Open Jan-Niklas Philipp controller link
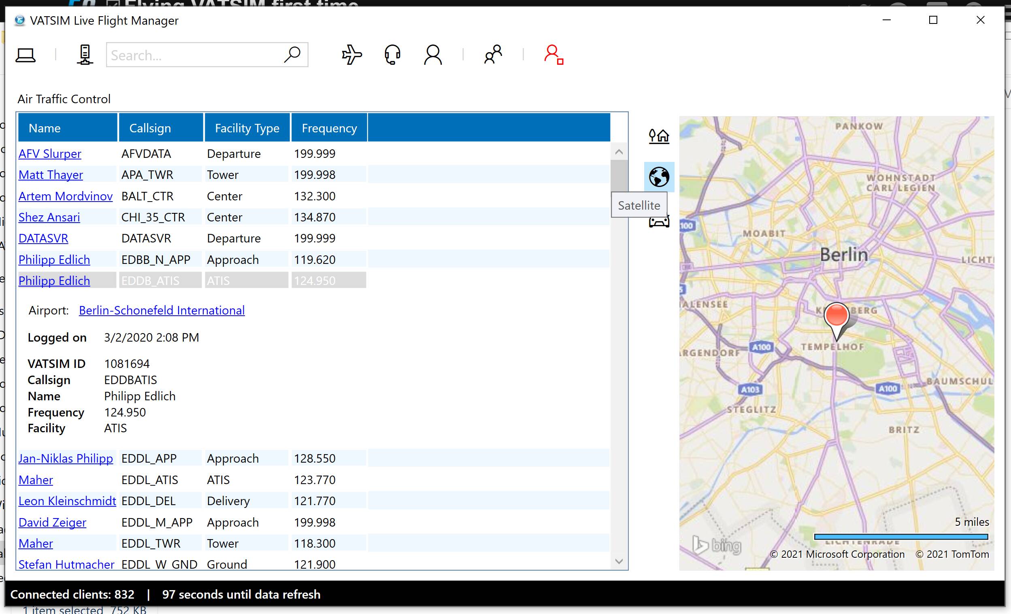The height and width of the screenshot is (614, 1011). [x=66, y=459]
